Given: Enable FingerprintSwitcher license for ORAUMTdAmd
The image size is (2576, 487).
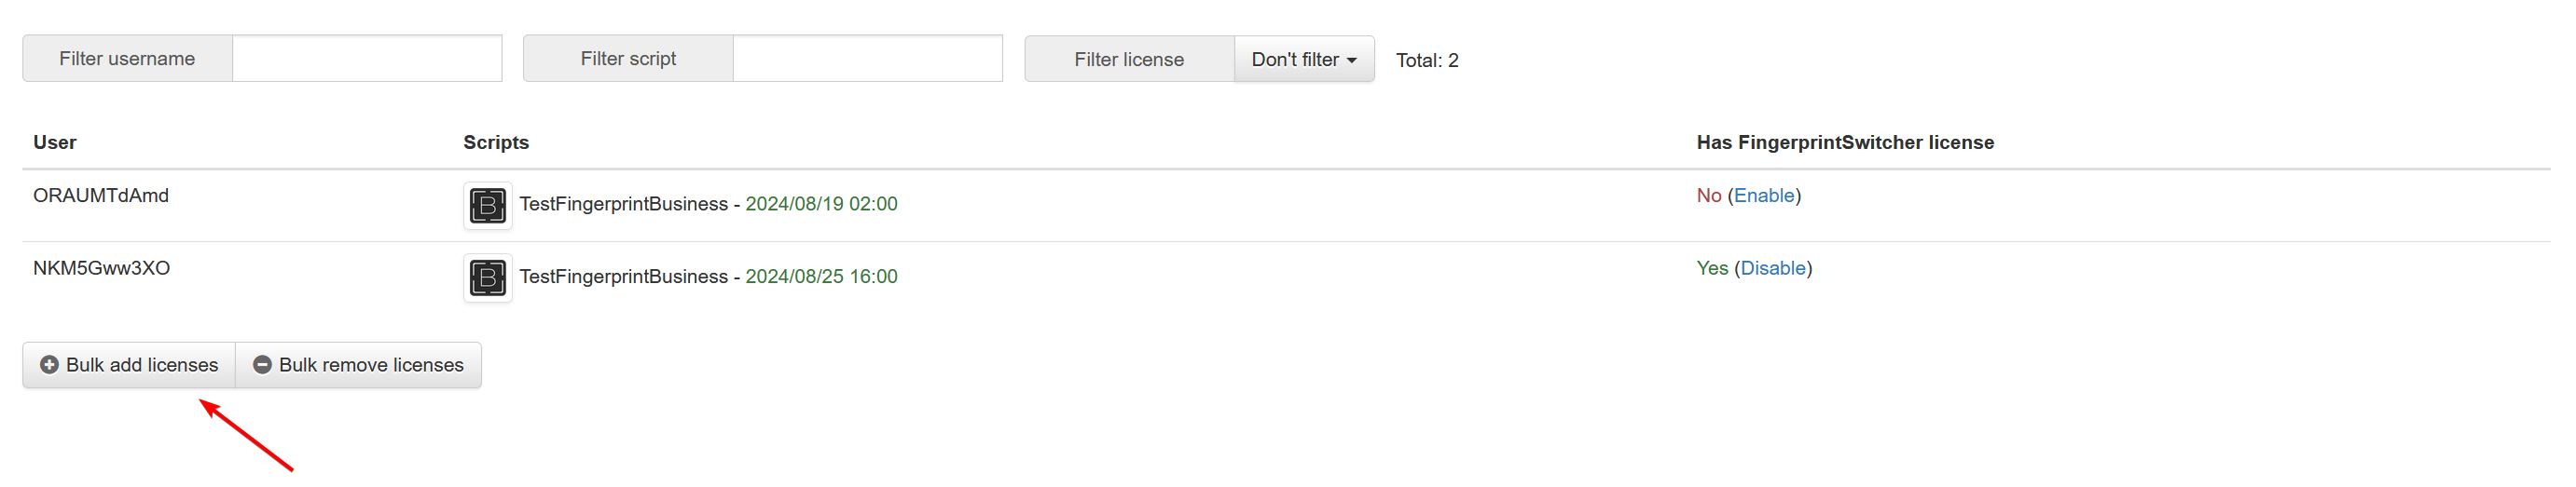Looking at the screenshot, I should [x=1763, y=196].
